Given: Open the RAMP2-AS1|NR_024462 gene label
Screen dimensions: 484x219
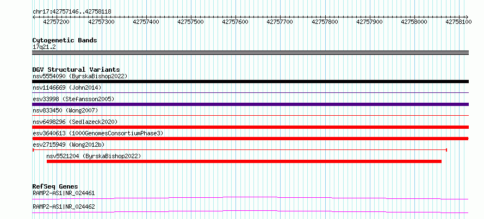Looking at the screenshot, I should point(64,207).
